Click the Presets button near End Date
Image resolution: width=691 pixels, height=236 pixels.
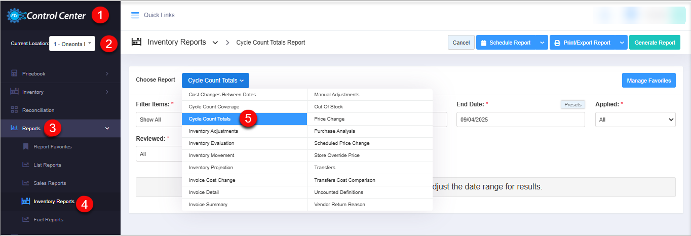coord(572,104)
